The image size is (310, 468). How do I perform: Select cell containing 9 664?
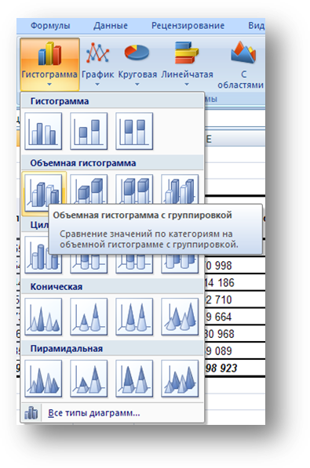[235, 317]
